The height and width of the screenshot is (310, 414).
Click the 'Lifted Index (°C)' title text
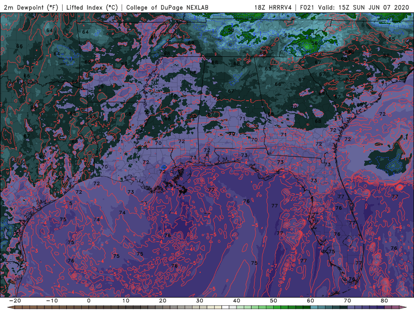(92, 7)
